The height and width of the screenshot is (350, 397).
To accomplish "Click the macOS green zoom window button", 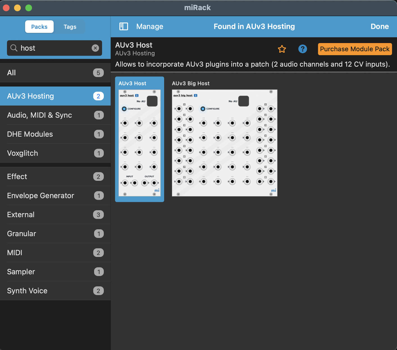I will (29, 8).
